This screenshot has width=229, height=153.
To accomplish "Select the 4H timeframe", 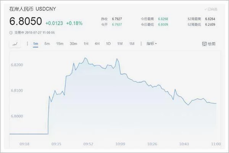I will point(97,44).
